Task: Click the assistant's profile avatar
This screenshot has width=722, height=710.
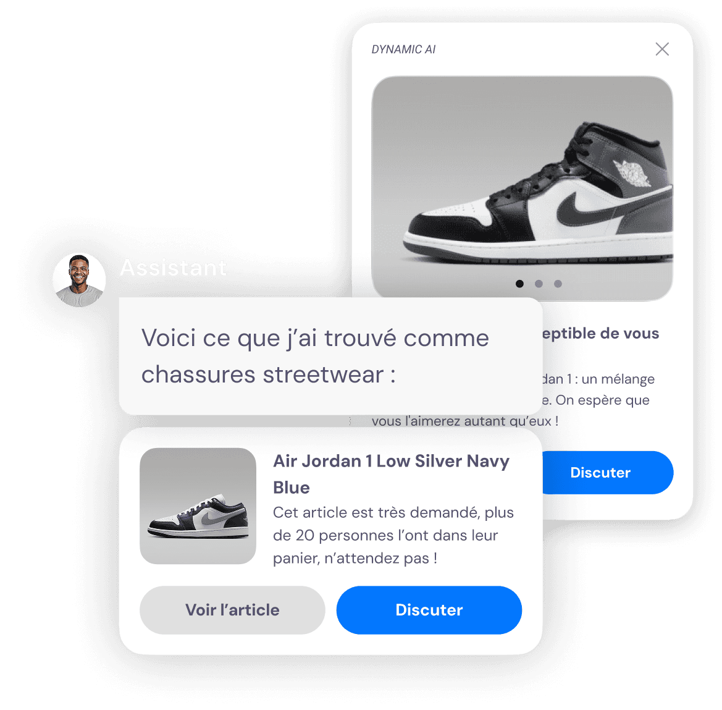Action: pyautogui.click(x=79, y=280)
